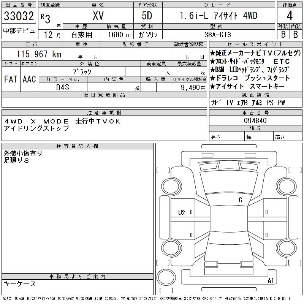Viewport: 304px width, 304px height.
Task: Click the 評価点 header
Action: click(x=290, y=5)
